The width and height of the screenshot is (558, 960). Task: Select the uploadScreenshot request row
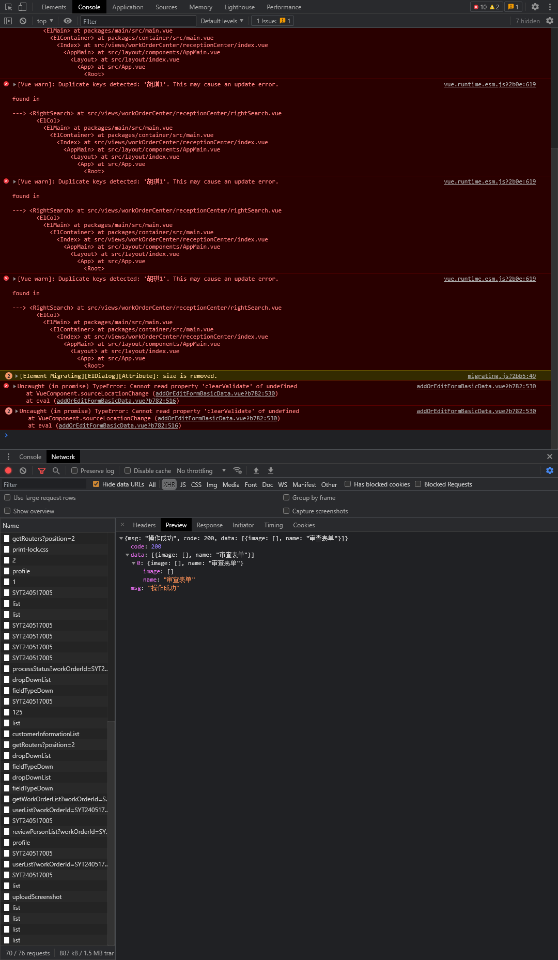[37, 897]
